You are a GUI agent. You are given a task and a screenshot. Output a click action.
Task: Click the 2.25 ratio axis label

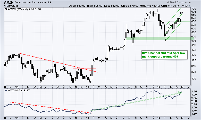(194, 104)
